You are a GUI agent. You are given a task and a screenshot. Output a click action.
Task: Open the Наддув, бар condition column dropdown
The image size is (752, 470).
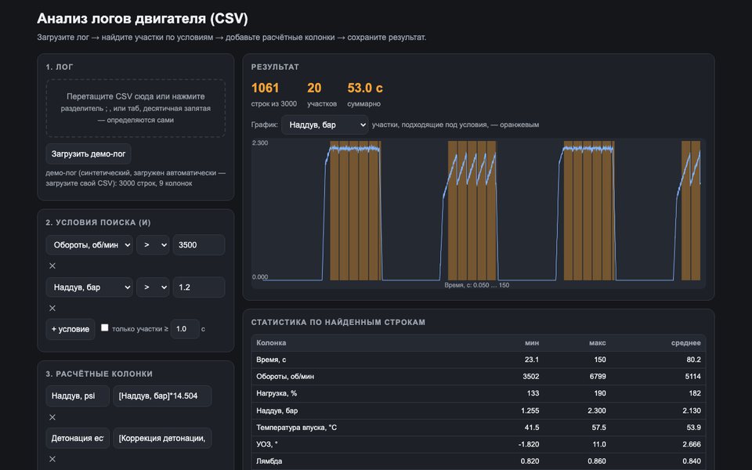point(89,287)
